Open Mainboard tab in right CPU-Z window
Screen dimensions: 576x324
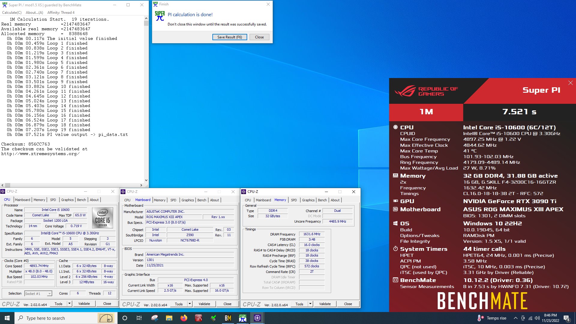pyautogui.click(x=263, y=200)
